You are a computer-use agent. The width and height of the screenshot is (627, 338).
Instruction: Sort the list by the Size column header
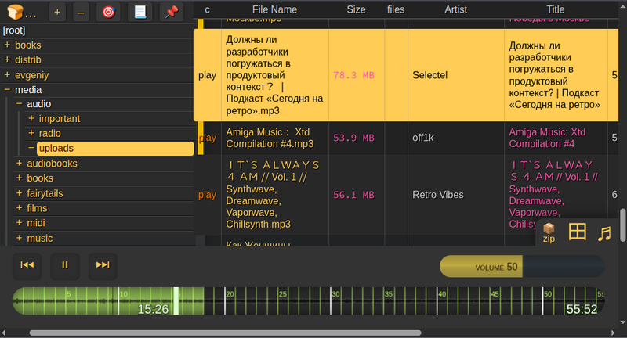[356, 9]
